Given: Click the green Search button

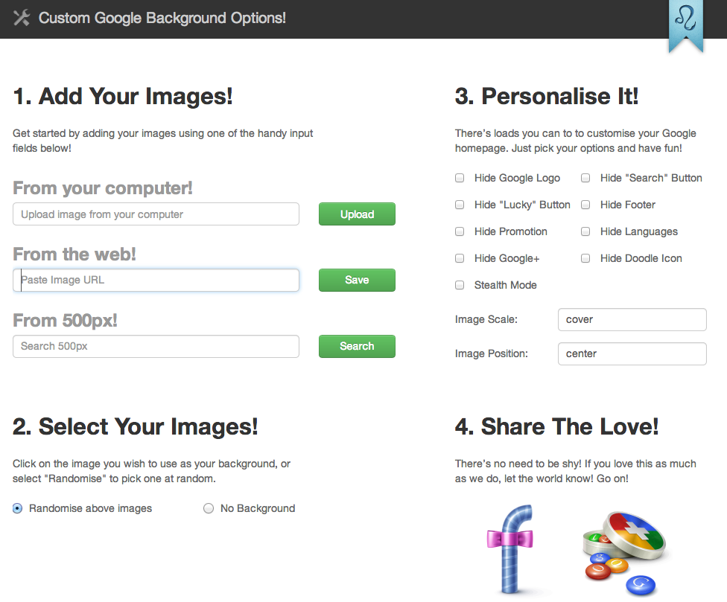Looking at the screenshot, I should point(357,346).
